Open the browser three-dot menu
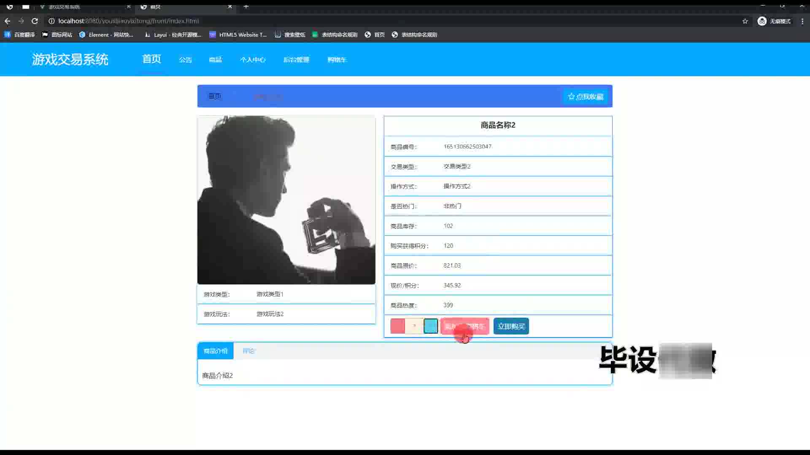The height and width of the screenshot is (455, 810). tap(802, 21)
